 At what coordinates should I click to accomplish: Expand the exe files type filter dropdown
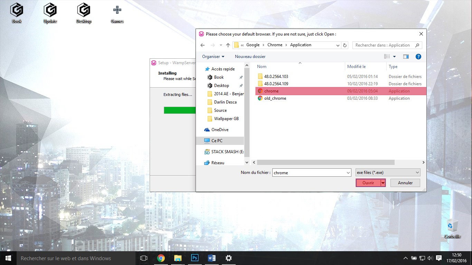point(417,173)
